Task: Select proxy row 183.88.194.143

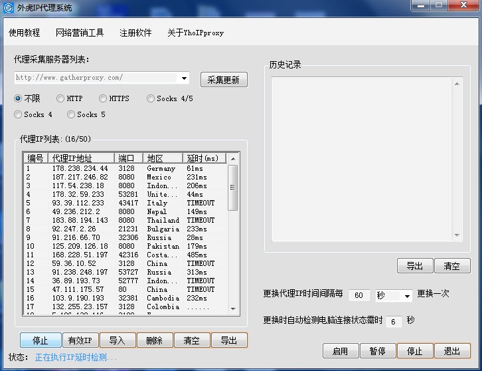Action: [125, 220]
